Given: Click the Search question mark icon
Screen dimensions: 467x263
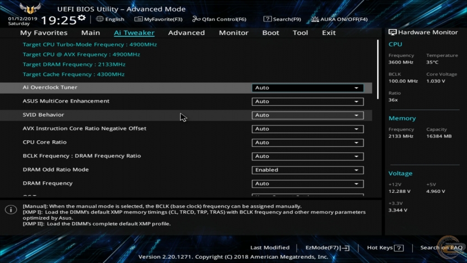Looking at the screenshot, I should pyautogui.click(x=267, y=19).
